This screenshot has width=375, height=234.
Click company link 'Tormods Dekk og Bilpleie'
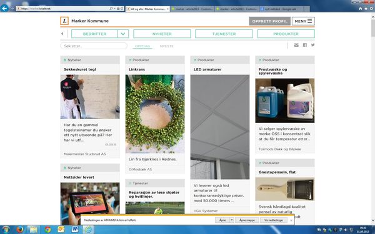280,149
